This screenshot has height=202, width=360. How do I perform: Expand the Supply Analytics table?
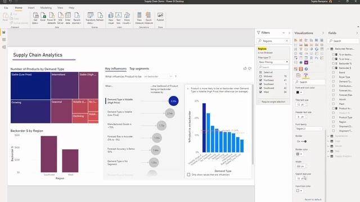328,156
